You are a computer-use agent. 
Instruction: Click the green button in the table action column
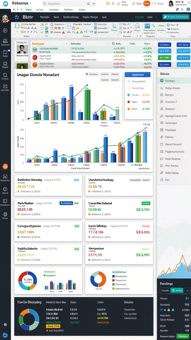pos(164,58)
